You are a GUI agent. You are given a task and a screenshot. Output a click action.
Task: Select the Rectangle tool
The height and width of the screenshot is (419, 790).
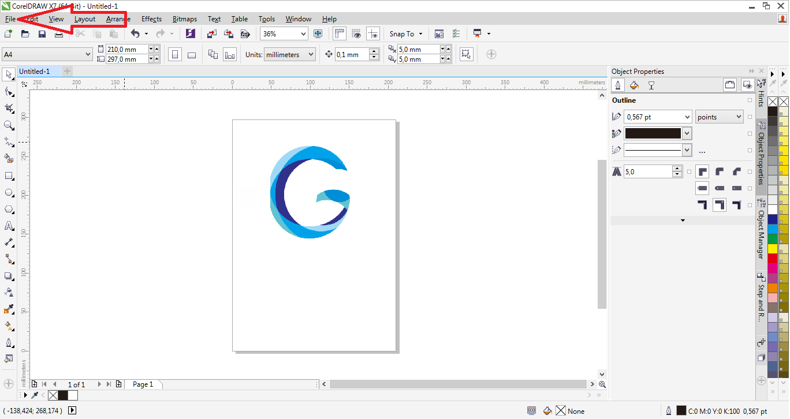pyautogui.click(x=8, y=176)
